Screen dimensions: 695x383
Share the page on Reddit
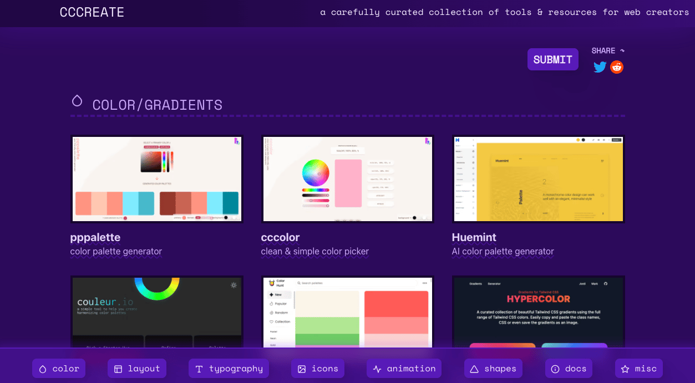[617, 67]
